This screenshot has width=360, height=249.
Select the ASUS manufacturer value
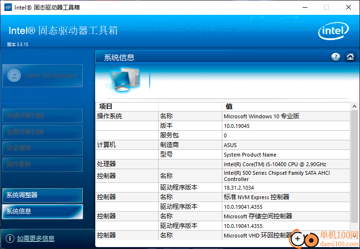coord(230,145)
